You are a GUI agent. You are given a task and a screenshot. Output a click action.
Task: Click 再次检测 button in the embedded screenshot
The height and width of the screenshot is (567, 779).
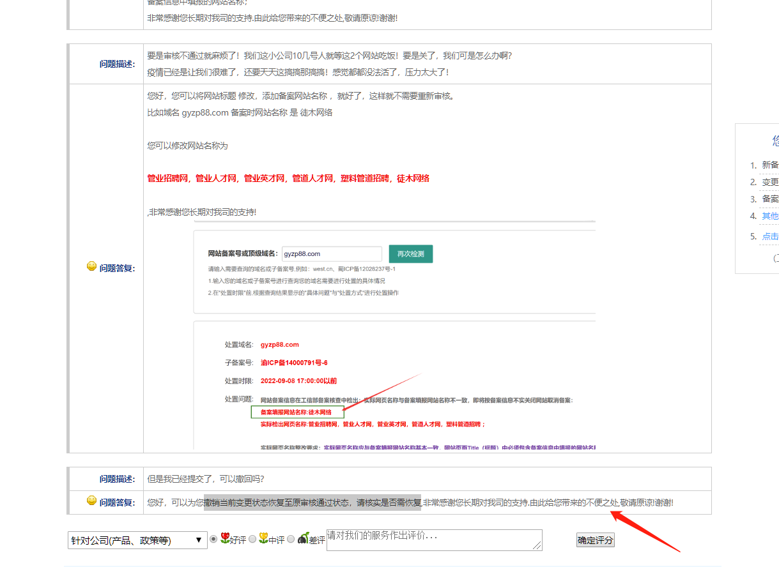tap(411, 253)
